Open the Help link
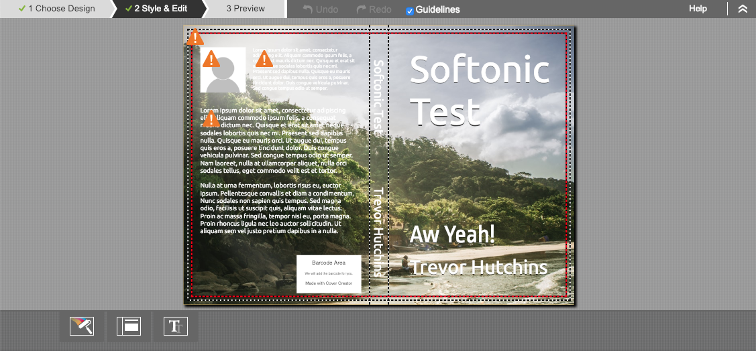756x351 pixels. click(x=698, y=9)
